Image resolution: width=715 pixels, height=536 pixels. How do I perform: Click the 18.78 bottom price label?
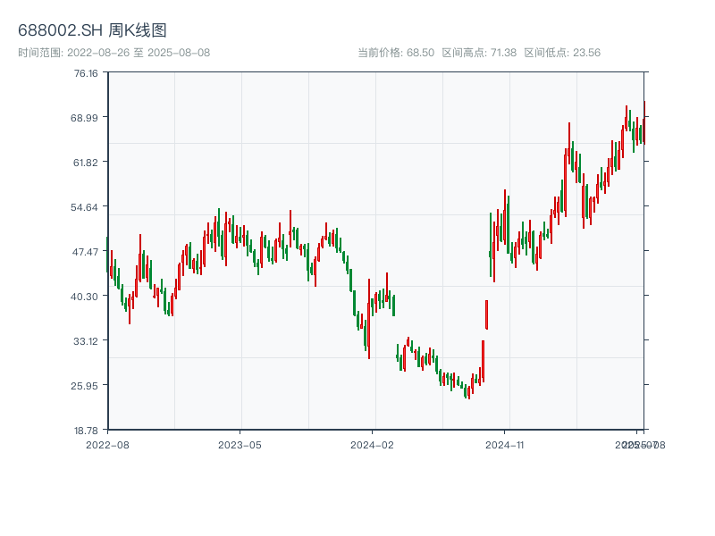[86, 430]
